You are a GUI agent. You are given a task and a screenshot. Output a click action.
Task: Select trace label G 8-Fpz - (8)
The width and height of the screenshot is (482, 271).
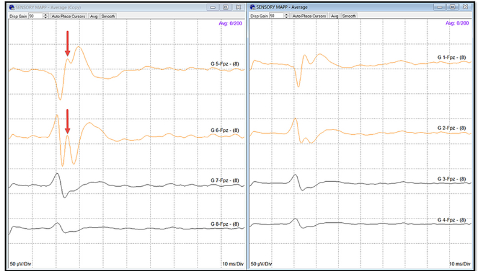225,224
